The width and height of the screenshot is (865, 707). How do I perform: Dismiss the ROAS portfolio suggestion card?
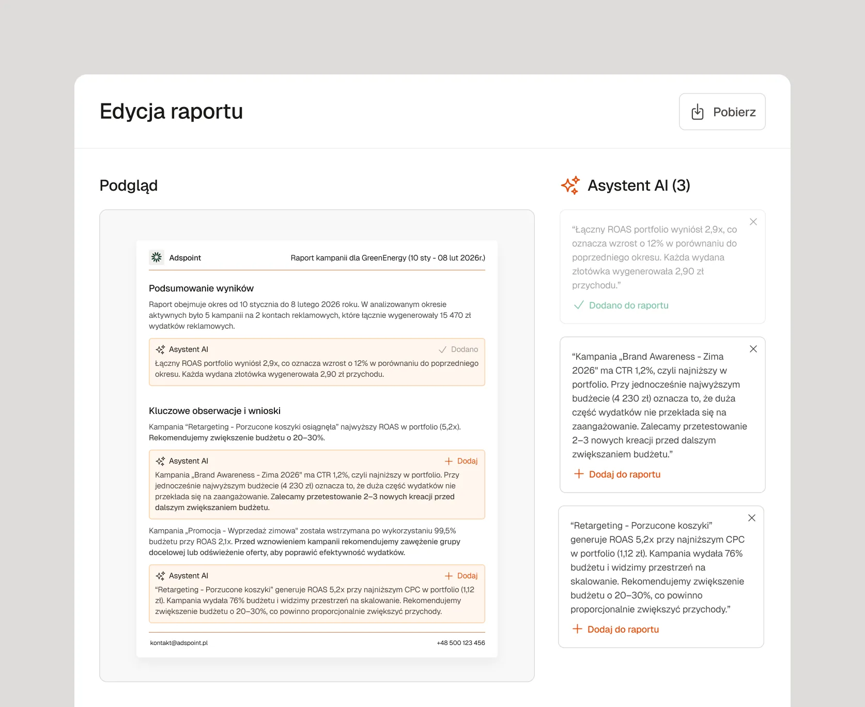(x=753, y=222)
